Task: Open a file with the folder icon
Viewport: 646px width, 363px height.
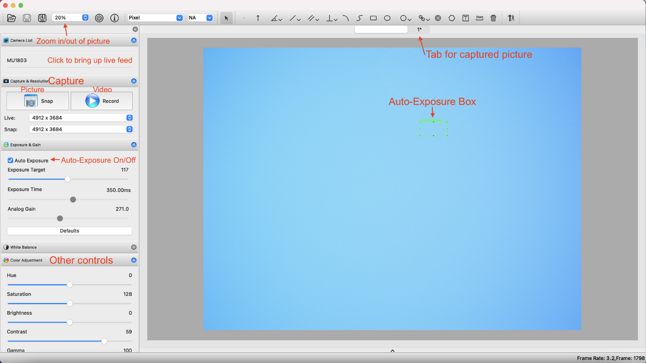Action: [11, 18]
